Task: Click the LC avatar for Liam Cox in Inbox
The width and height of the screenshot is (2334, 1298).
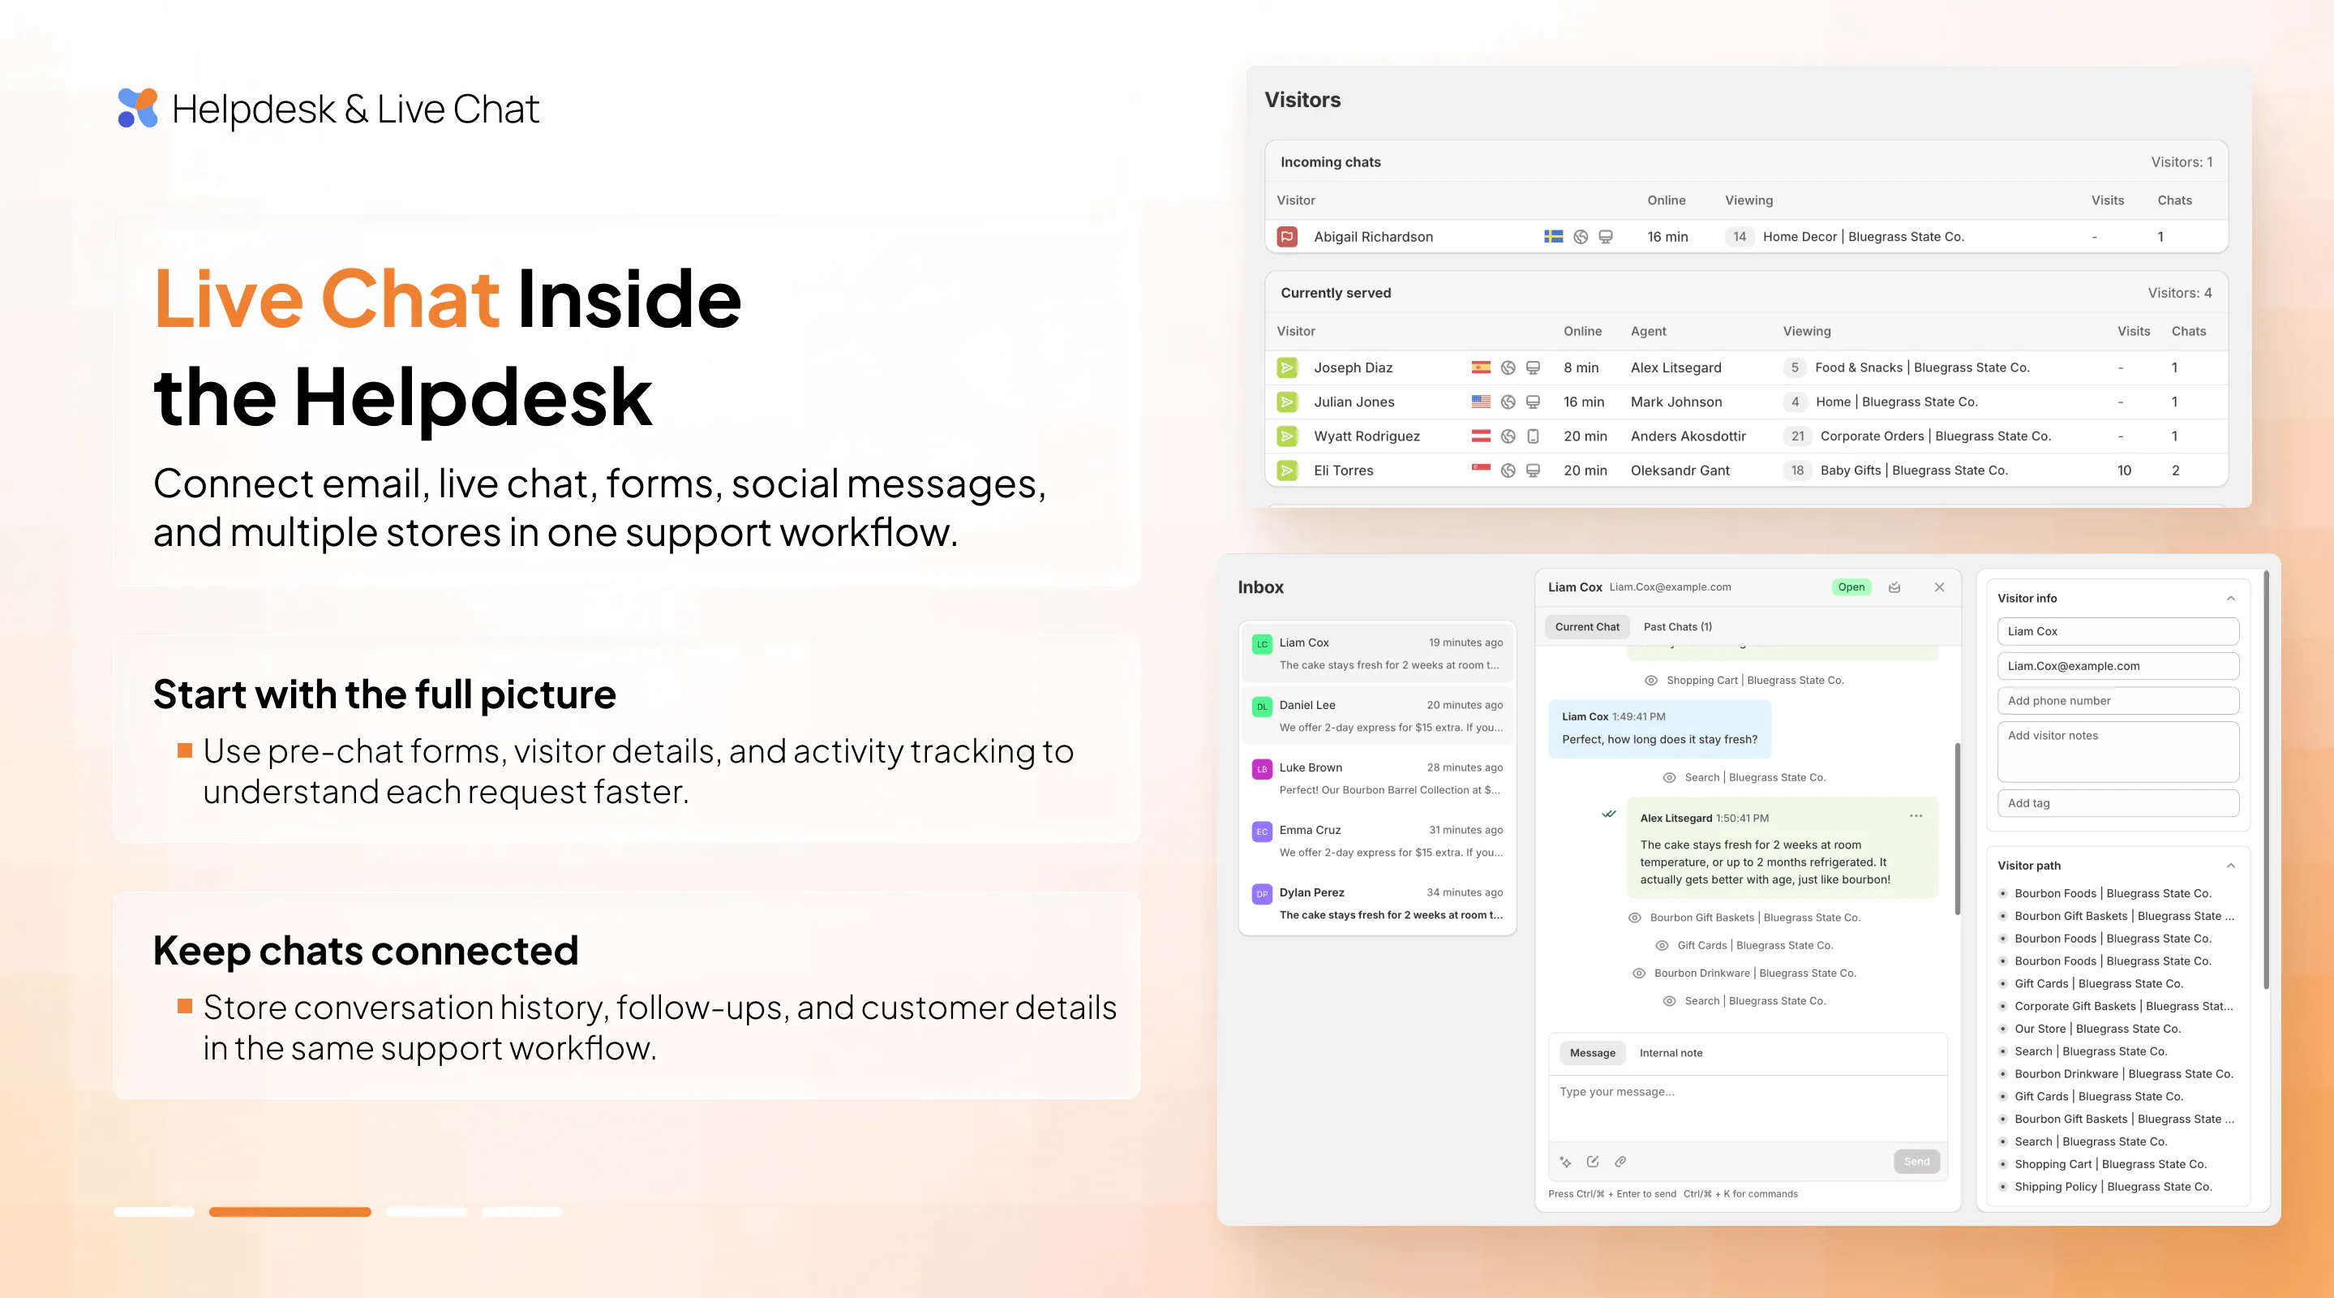Action: pos(1262,644)
